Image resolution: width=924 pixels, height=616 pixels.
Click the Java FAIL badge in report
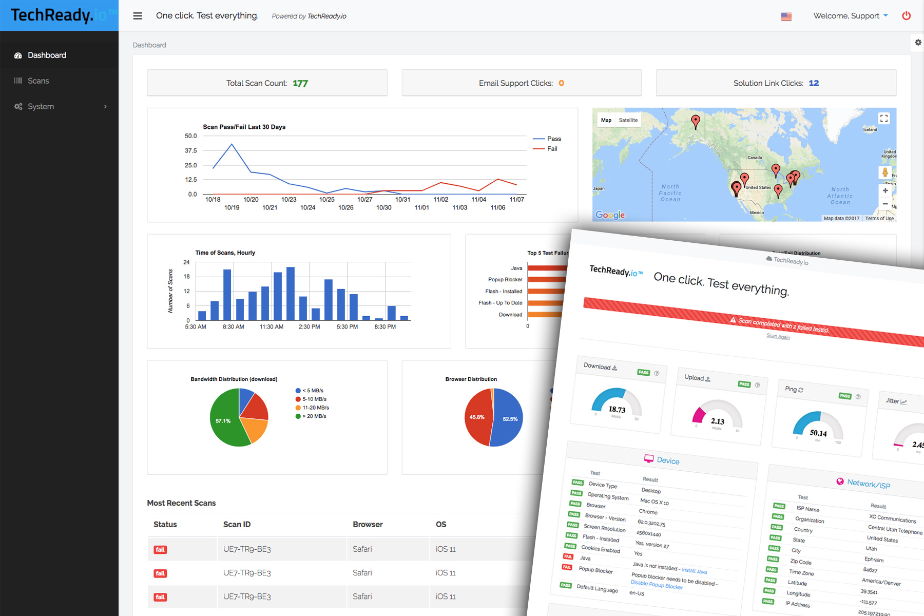[568, 556]
